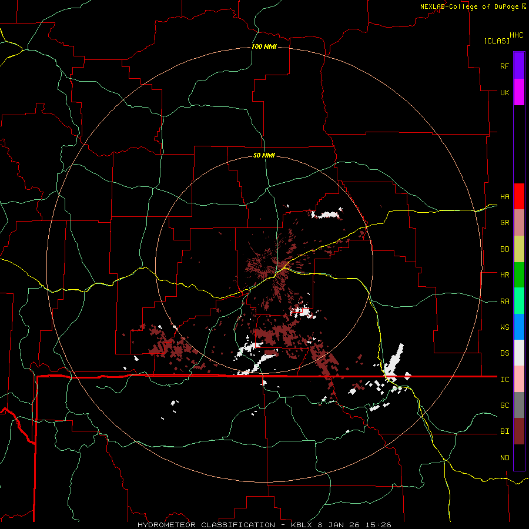Click the ND black legend color block
Image resolution: width=529 pixels, height=529 pixels.
pyautogui.click(x=519, y=457)
